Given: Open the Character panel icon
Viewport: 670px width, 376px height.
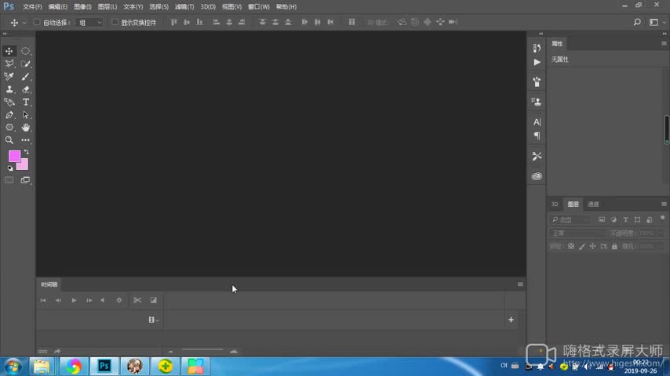Looking at the screenshot, I should coord(537,122).
